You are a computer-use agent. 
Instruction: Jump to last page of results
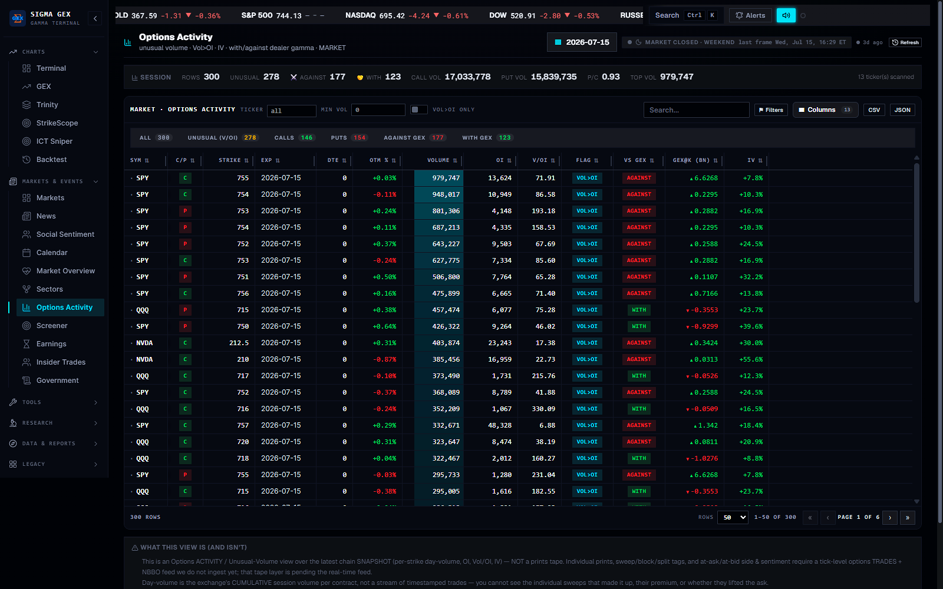point(908,517)
